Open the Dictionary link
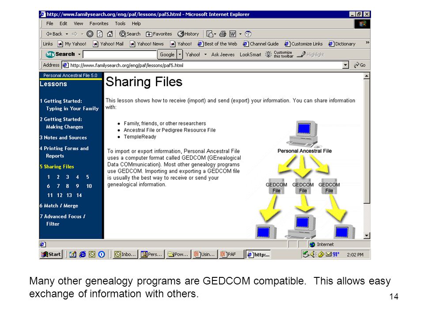424x318 pixels. pyautogui.click(x=342, y=44)
